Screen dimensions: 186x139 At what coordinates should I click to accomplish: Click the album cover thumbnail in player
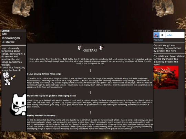click(x=156, y=35)
